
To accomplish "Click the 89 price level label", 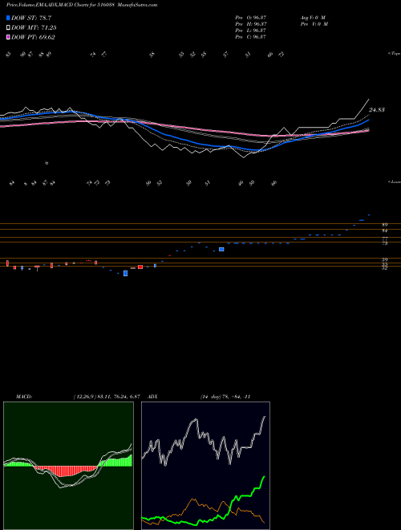I will pyautogui.click(x=384, y=224).
